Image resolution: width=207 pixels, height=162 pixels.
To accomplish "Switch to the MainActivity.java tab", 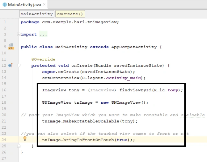I will pyautogui.click(x=25, y=5).
